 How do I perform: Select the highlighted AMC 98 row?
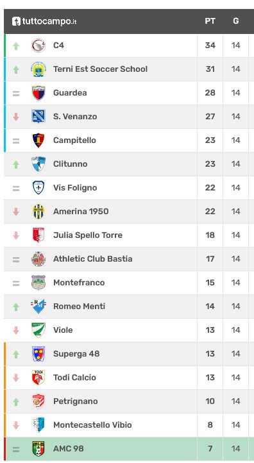tap(129, 449)
